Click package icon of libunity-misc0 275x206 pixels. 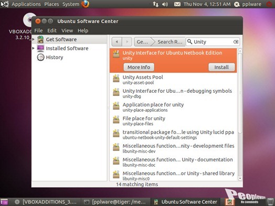point(116,175)
